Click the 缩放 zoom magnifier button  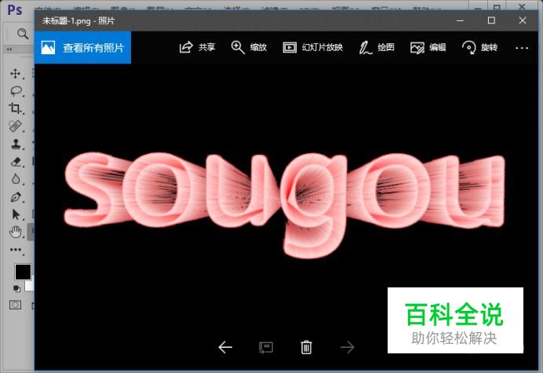[249, 47]
